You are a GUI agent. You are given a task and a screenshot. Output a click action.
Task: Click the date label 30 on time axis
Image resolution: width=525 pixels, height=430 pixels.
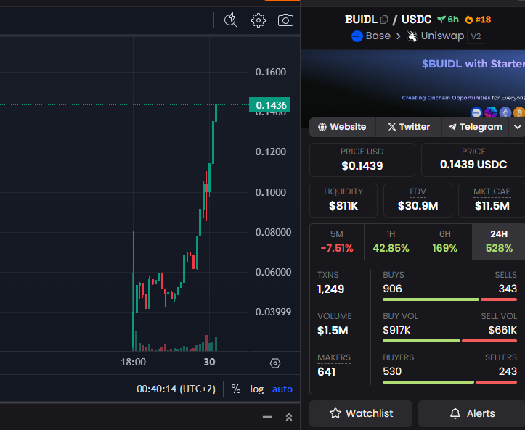click(x=210, y=362)
